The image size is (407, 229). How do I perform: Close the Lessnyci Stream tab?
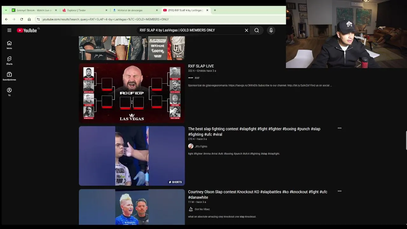pos(56,10)
